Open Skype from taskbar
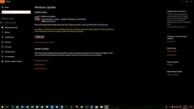The height and width of the screenshot is (109, 194). click(x=57, y=107)
